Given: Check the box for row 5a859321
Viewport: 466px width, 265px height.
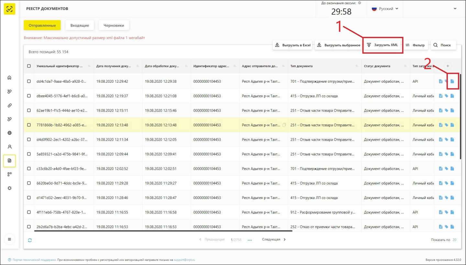Looking at the screenshot, I should click(x=29, y=154).
